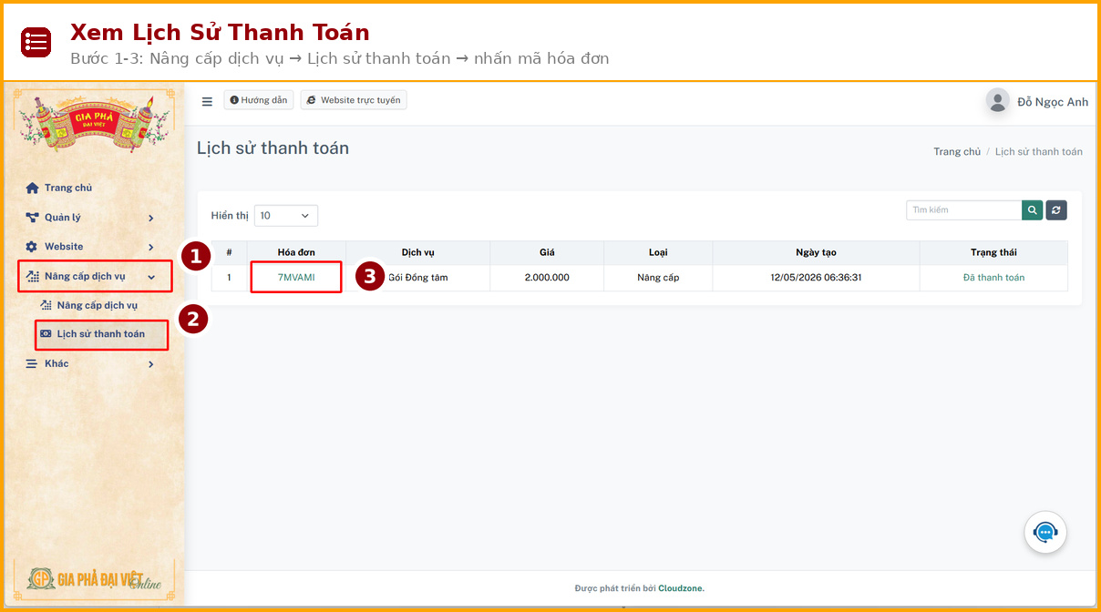Sort by the Hóa đơn column header
The image size is (1101, 612).
296,252
